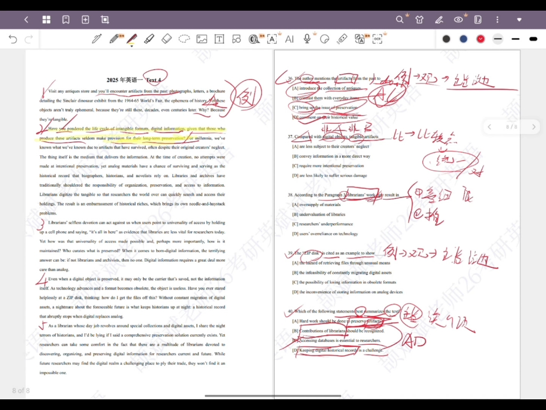Click '[C] the possibility of losing information' option

click(344, 282)
